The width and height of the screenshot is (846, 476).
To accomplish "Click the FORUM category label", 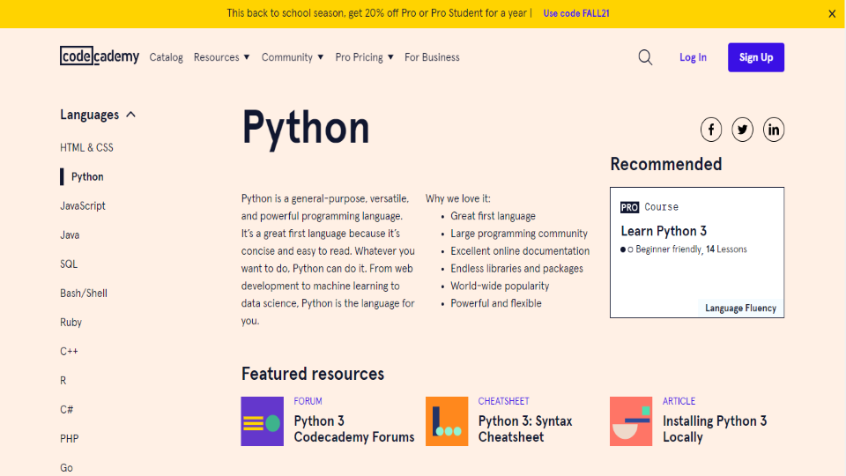I will [x=308, y=401].
